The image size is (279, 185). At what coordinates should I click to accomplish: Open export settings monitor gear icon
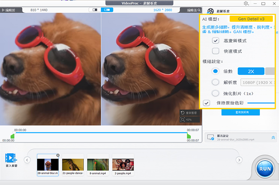[210, 137]
